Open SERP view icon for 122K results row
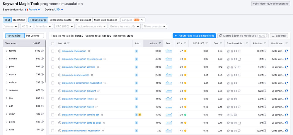The height and width of the screenshot is (135, 293). tap(265, 91)
